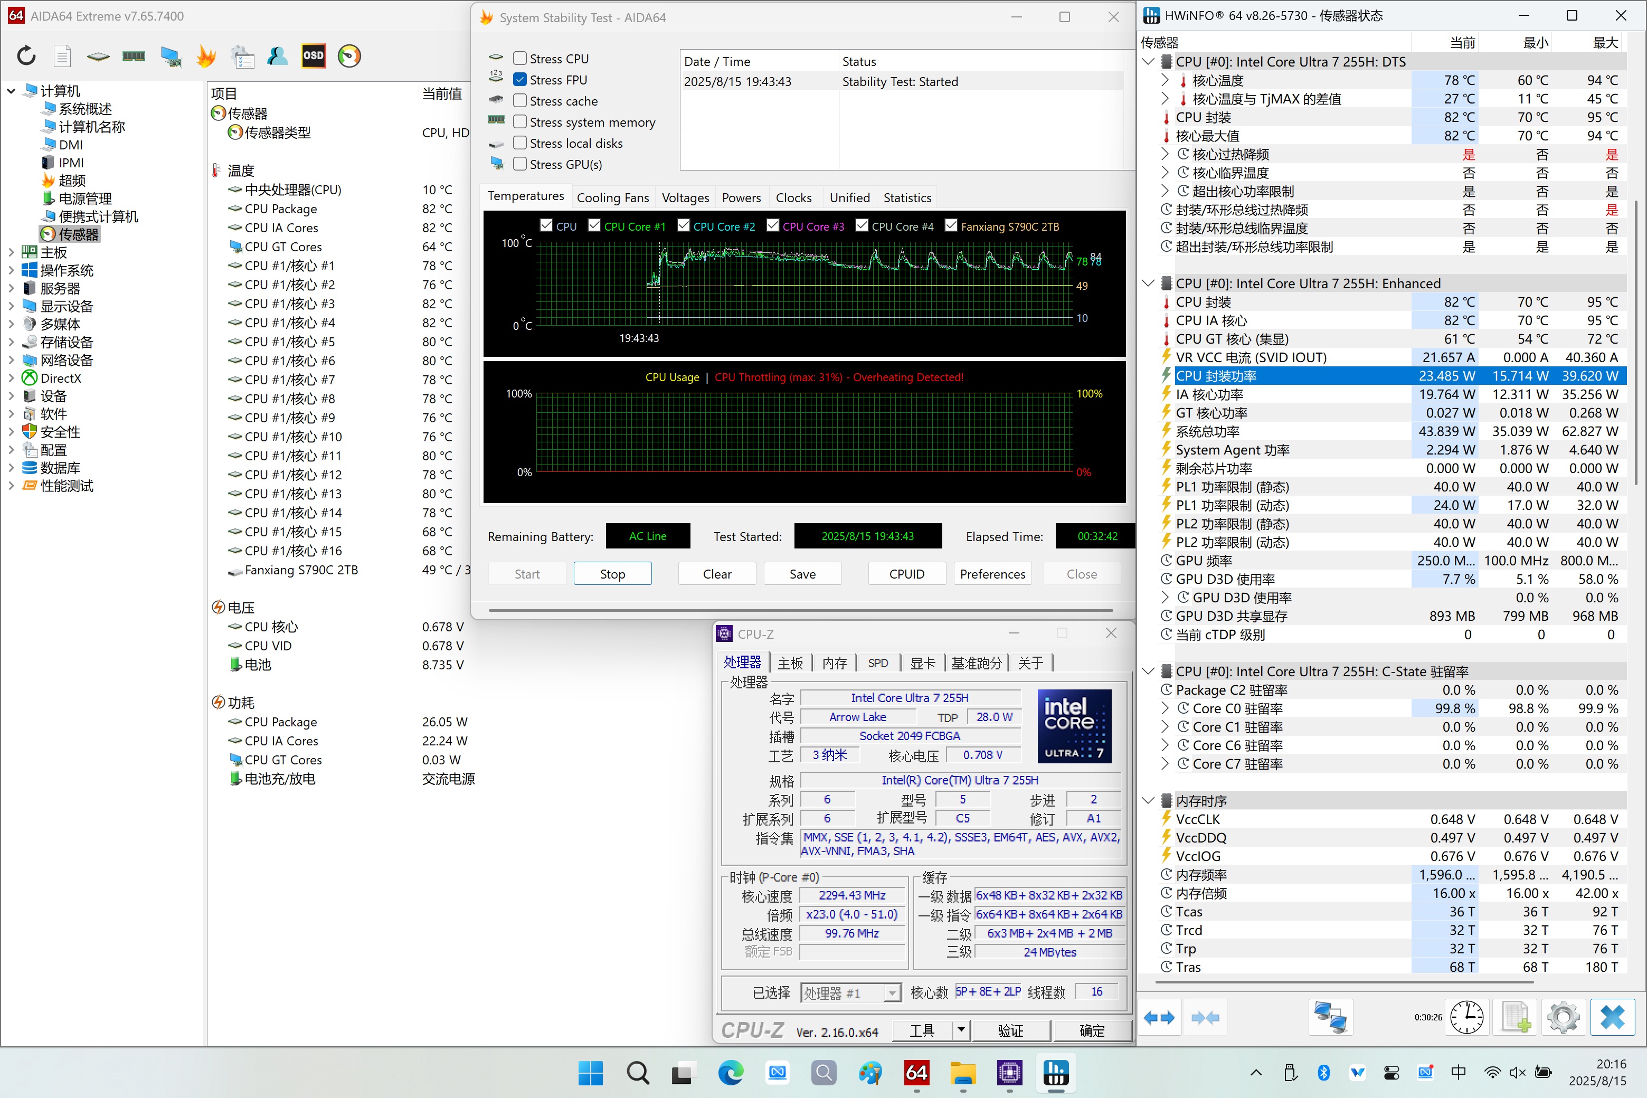Click the AIDA64 system stability flame icon
The image size is (1647, 1098).
206,55
